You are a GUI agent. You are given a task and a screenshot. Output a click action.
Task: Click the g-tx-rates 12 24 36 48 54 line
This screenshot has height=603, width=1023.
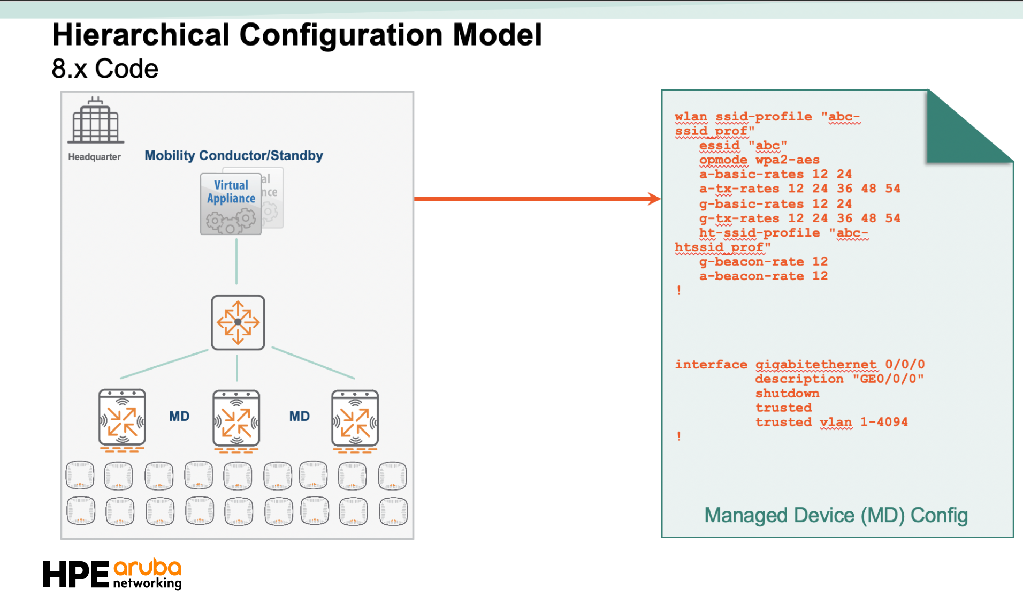tap(800, 218)
